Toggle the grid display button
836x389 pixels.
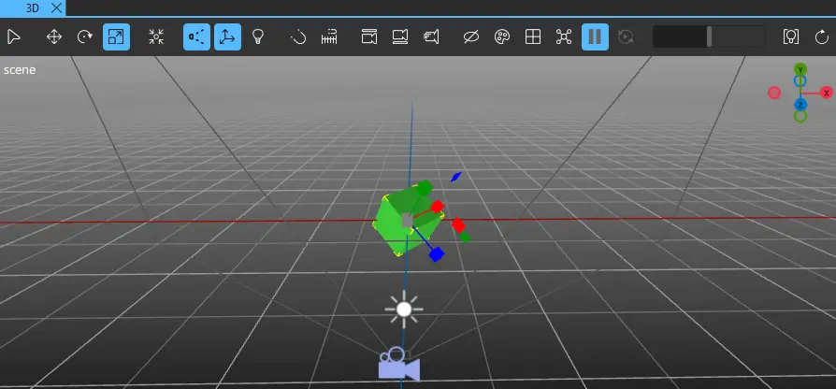pos(532,37)
